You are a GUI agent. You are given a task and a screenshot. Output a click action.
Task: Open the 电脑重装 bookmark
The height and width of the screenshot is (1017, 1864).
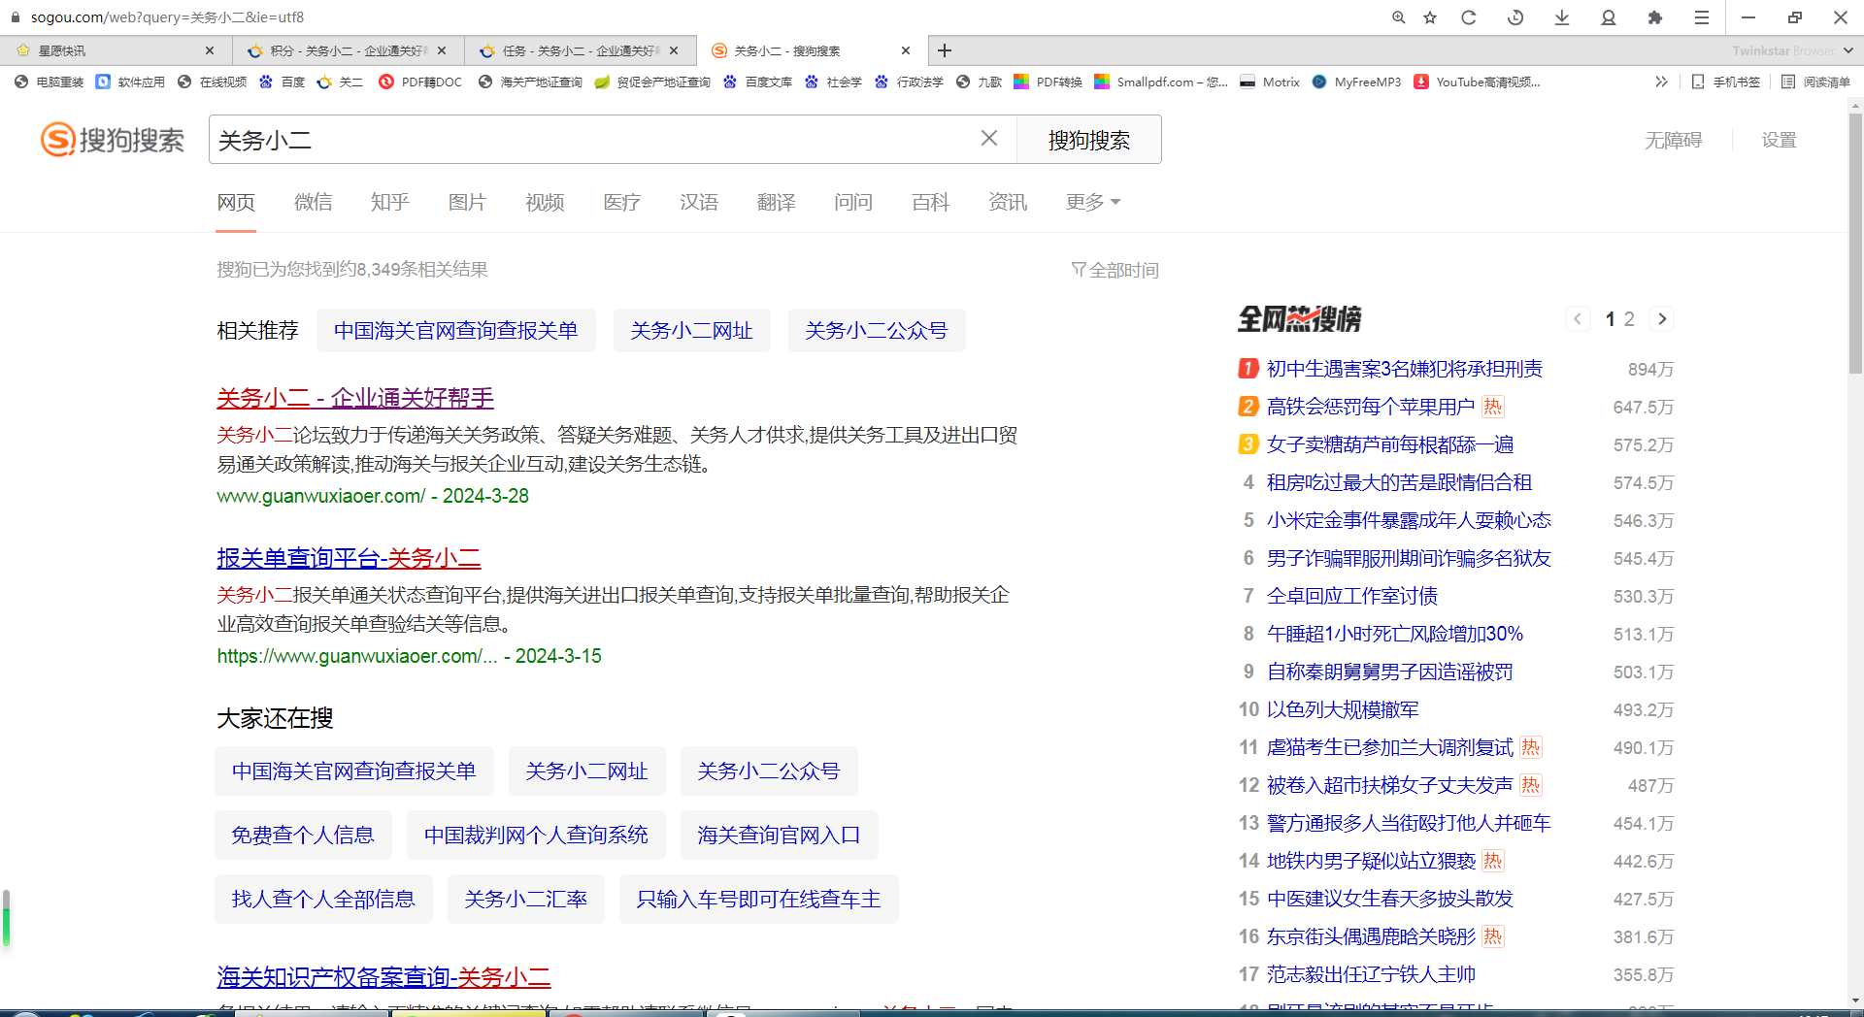(x=50, y=82)
